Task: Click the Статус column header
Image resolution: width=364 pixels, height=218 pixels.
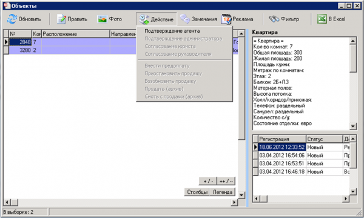Action: coord(325,139)
